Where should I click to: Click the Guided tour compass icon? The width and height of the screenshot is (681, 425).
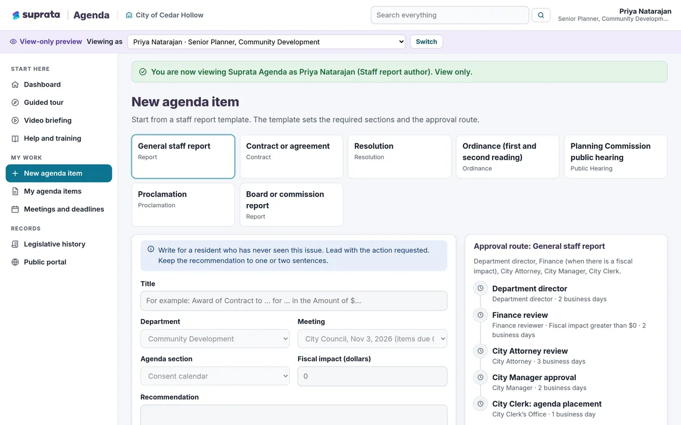(15, 103)
